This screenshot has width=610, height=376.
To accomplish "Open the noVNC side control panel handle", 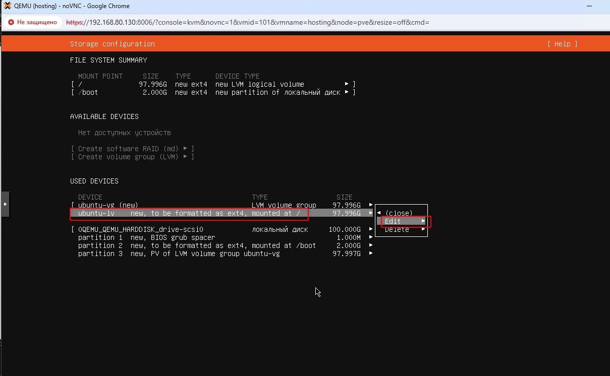I will point(5,204).
